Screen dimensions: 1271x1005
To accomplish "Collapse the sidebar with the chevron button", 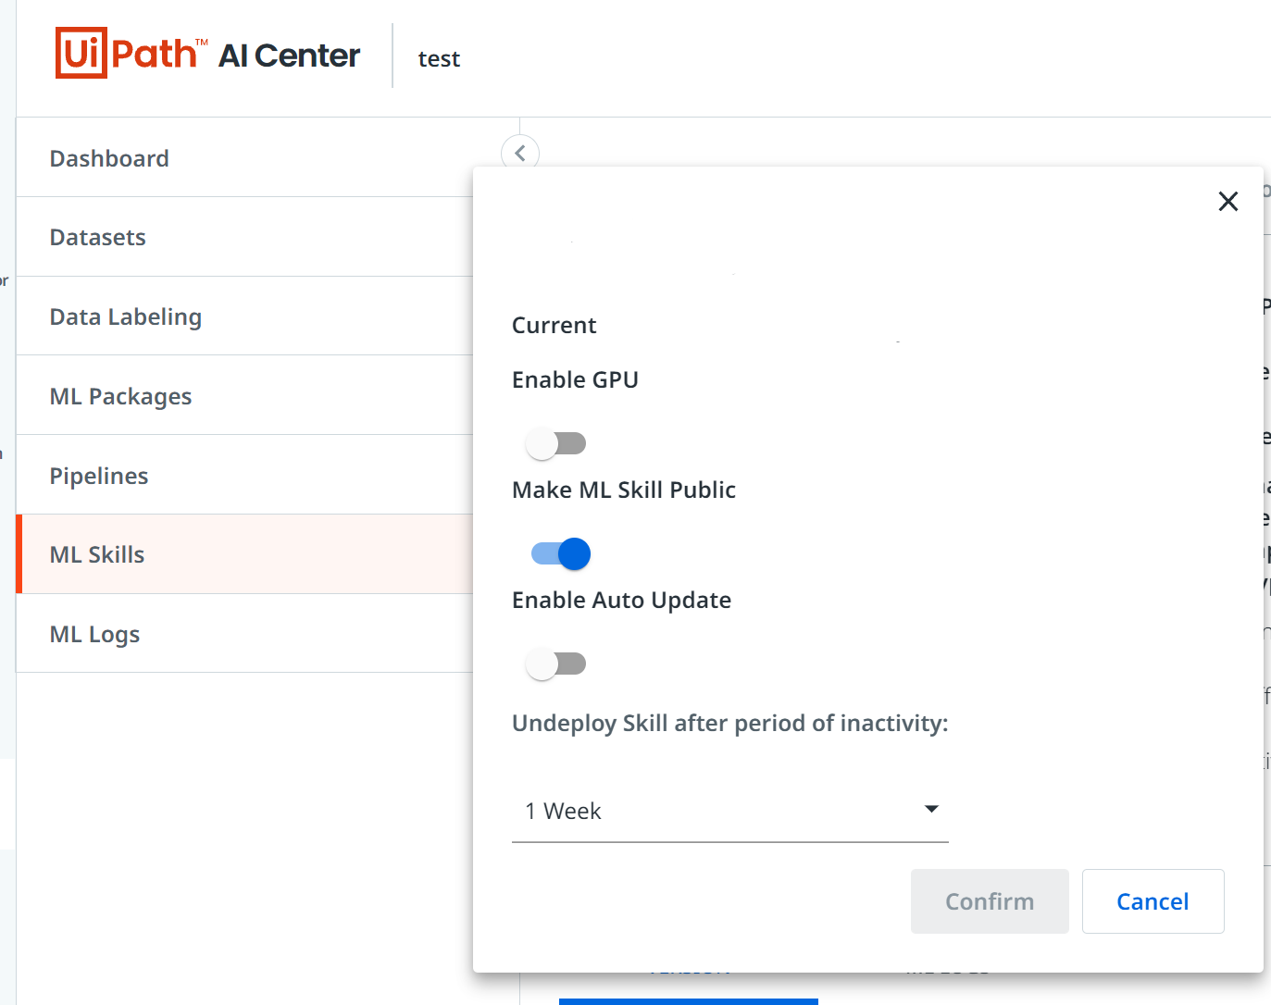I will pyautogui.click(x=520, y=153).
